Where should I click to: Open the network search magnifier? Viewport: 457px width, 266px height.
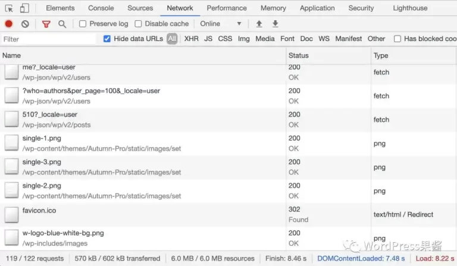click(62, 24)
